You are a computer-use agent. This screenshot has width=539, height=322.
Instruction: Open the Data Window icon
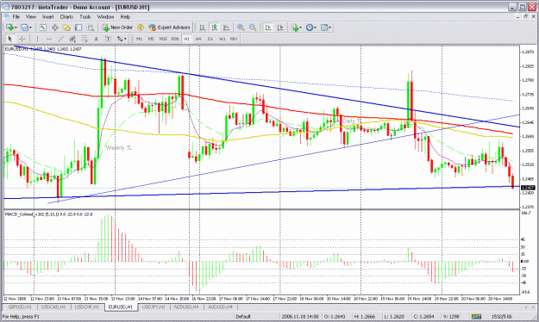tap(54, 28)
